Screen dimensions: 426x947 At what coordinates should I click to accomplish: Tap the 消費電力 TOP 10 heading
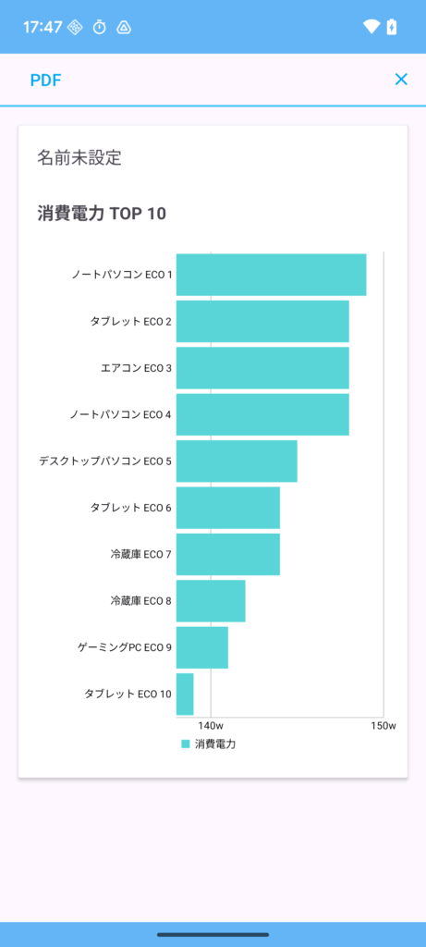pos(102,214)
